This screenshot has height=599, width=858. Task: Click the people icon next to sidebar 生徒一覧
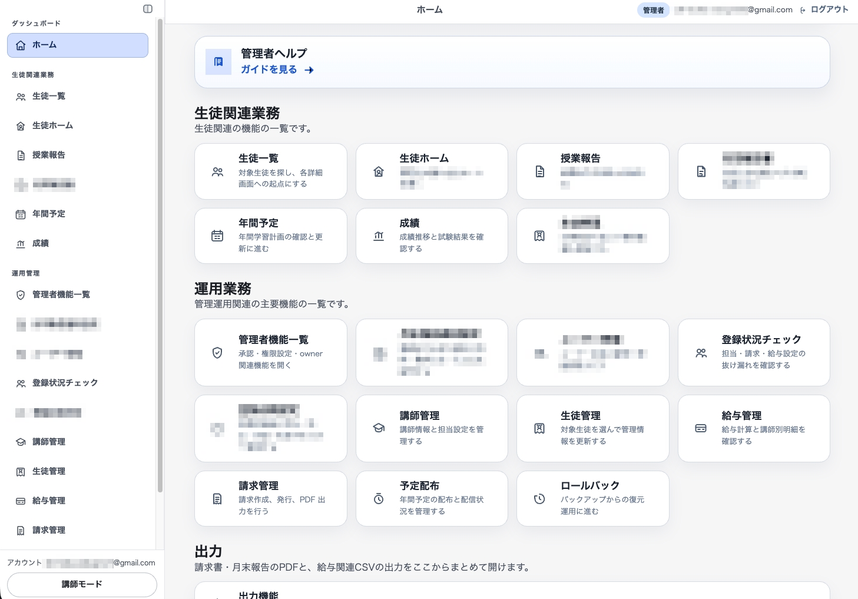(21, 97)
